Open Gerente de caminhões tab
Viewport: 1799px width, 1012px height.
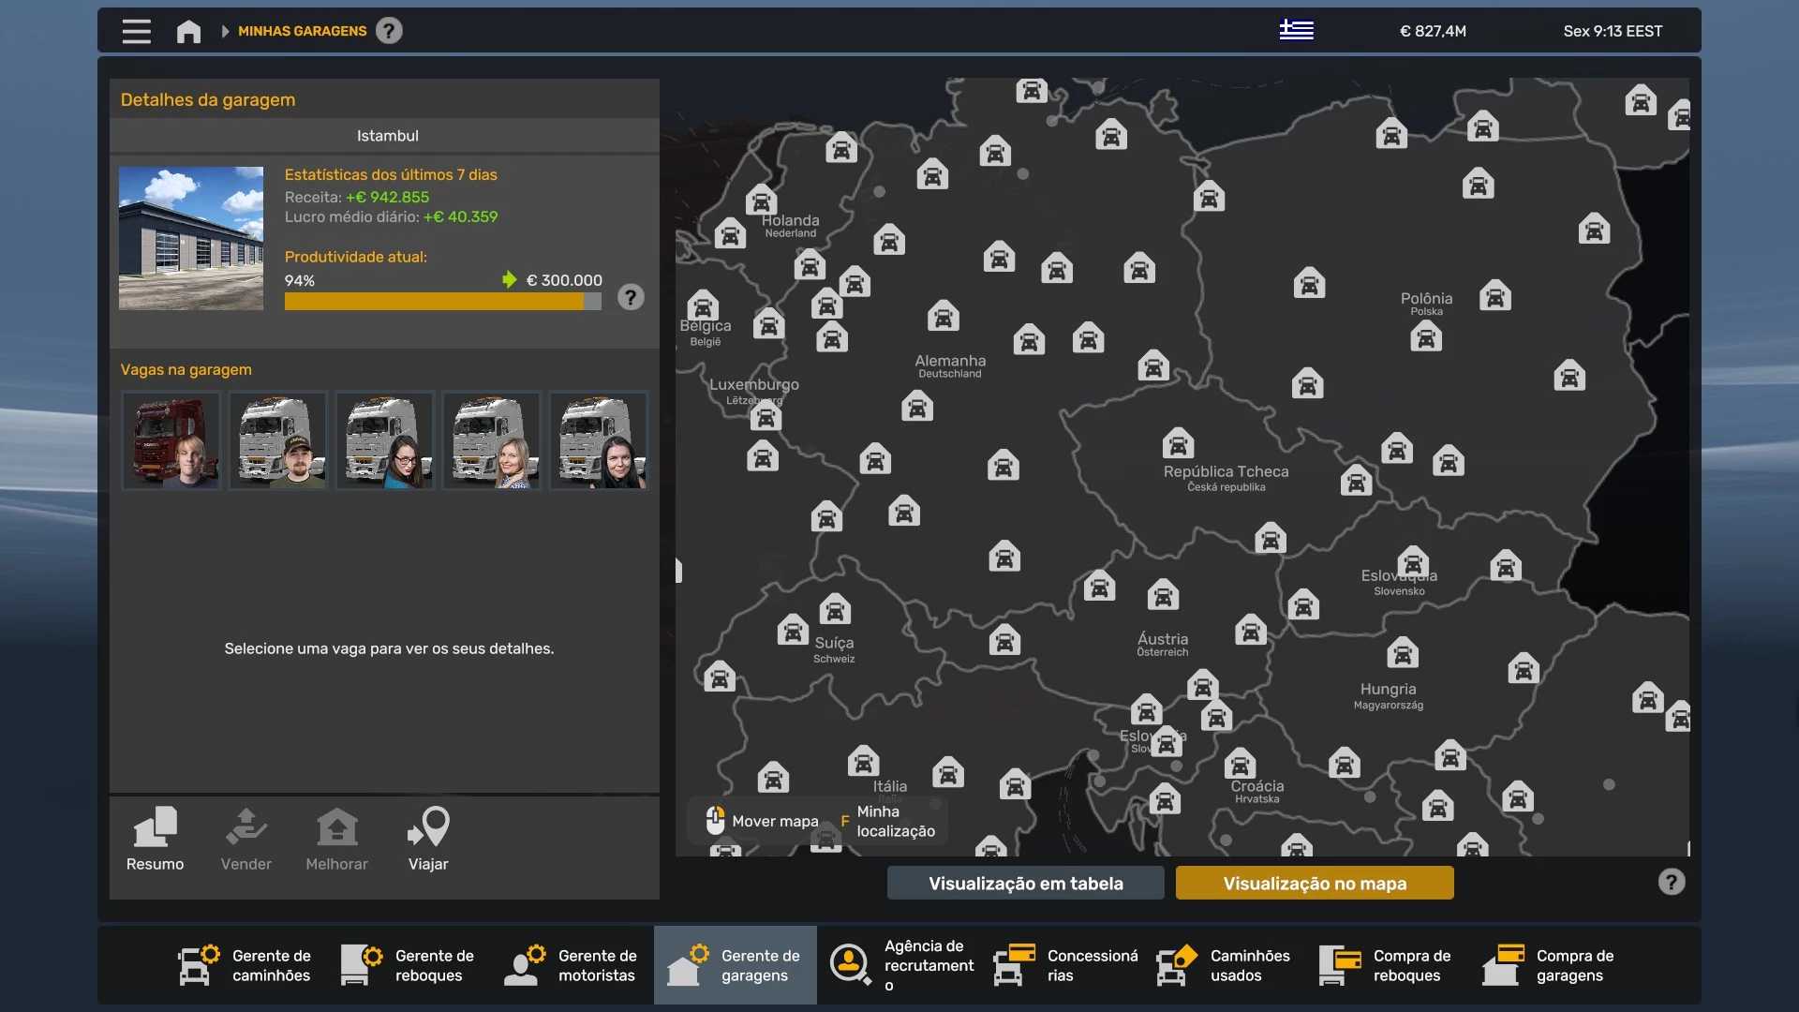point(245,965)
